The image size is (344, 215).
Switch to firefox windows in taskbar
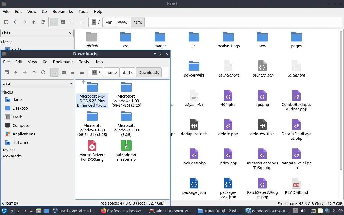(121, 211)
